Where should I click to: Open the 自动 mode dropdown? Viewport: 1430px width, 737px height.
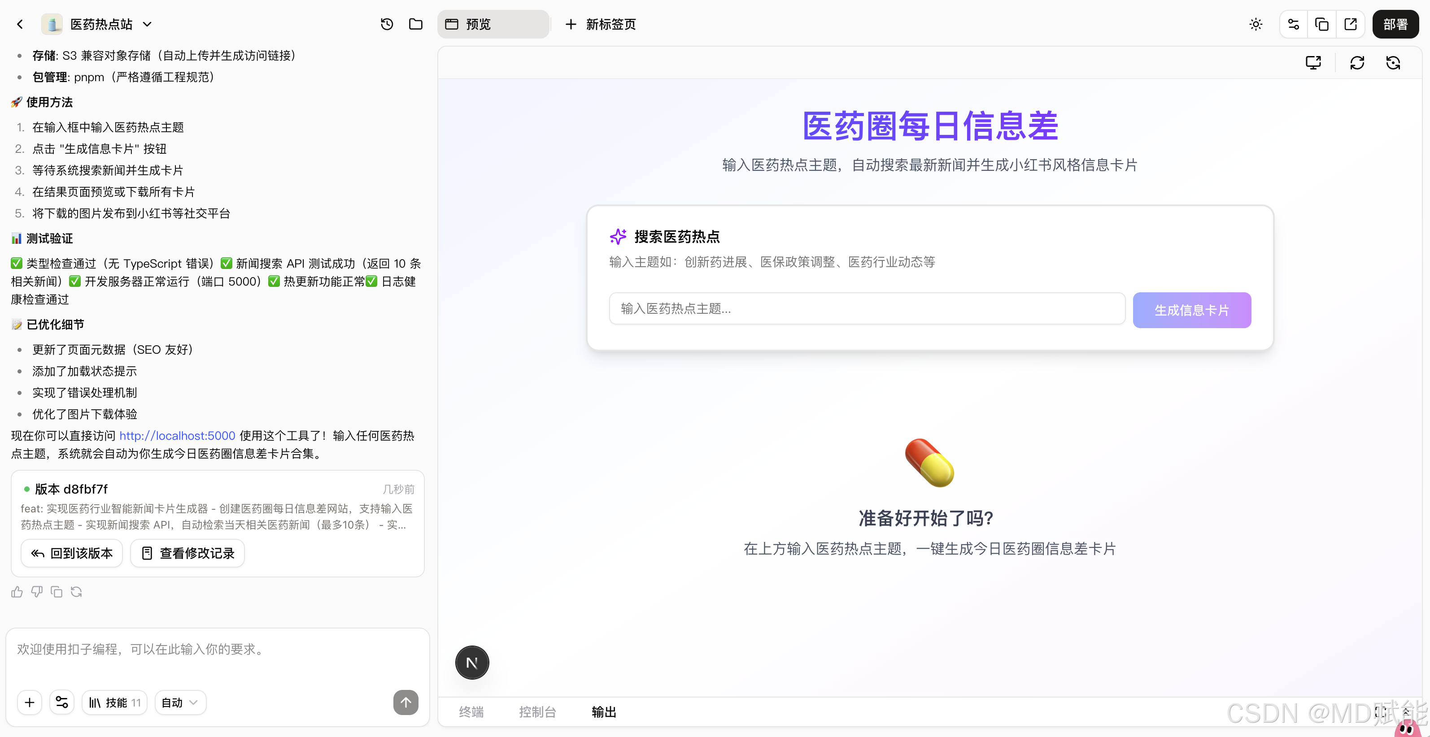(179, 702)
